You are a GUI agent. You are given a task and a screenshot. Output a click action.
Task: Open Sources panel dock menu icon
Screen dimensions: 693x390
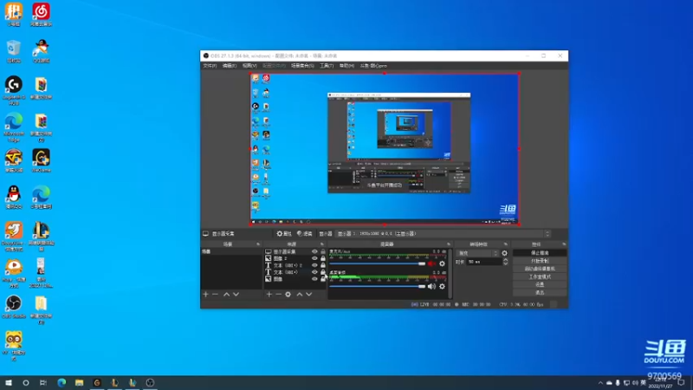pos(321,244)
